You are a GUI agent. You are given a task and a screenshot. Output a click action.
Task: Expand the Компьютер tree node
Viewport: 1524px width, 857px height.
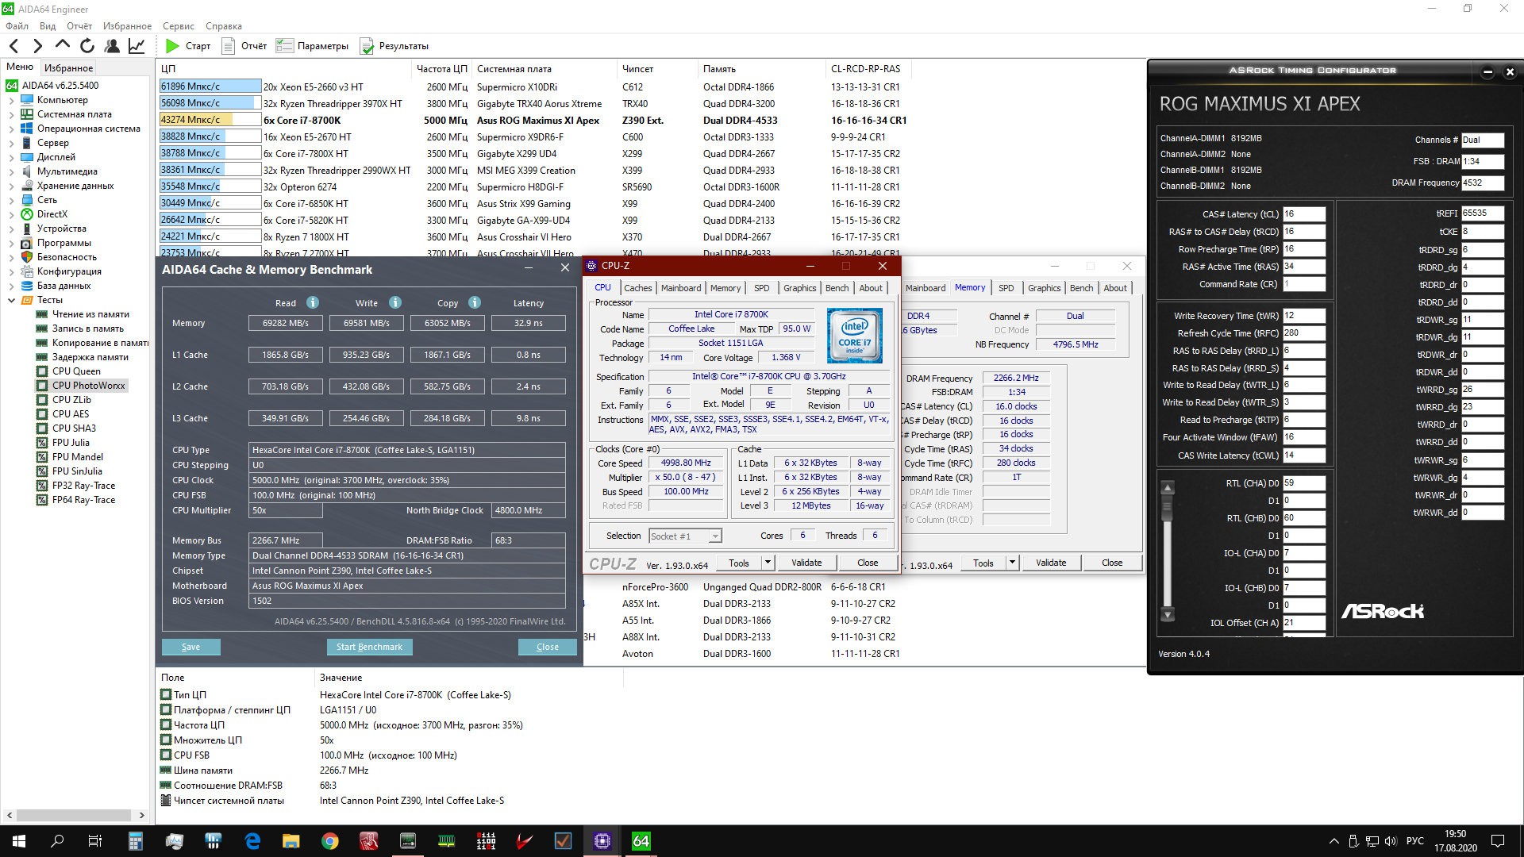coord(11,100)
